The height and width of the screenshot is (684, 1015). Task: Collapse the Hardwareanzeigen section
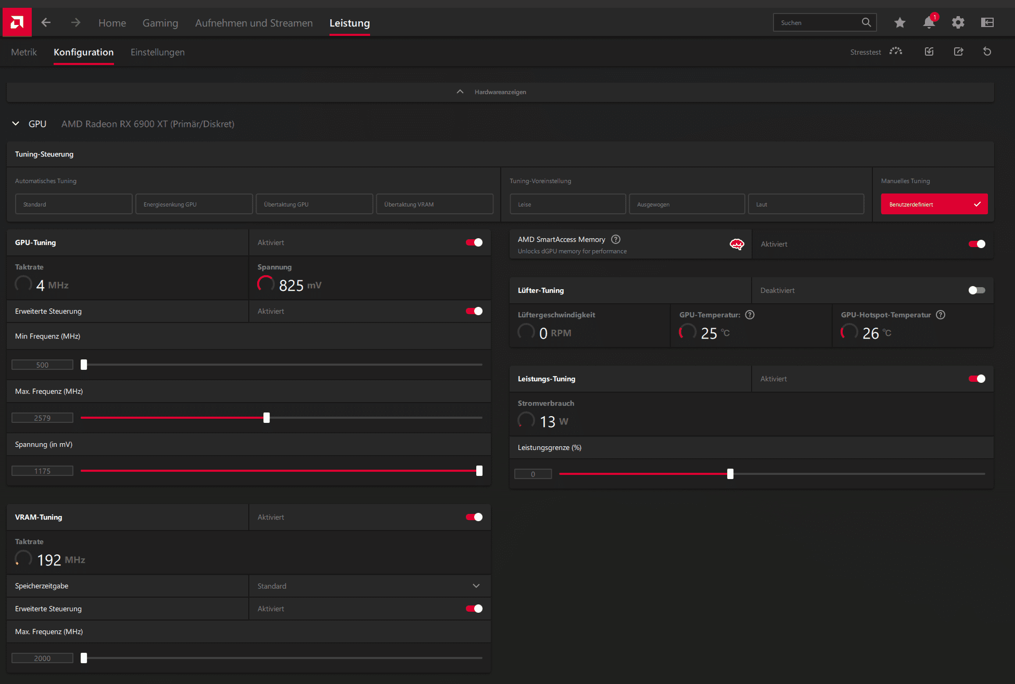pyautogui.click(x=500, y=92)
